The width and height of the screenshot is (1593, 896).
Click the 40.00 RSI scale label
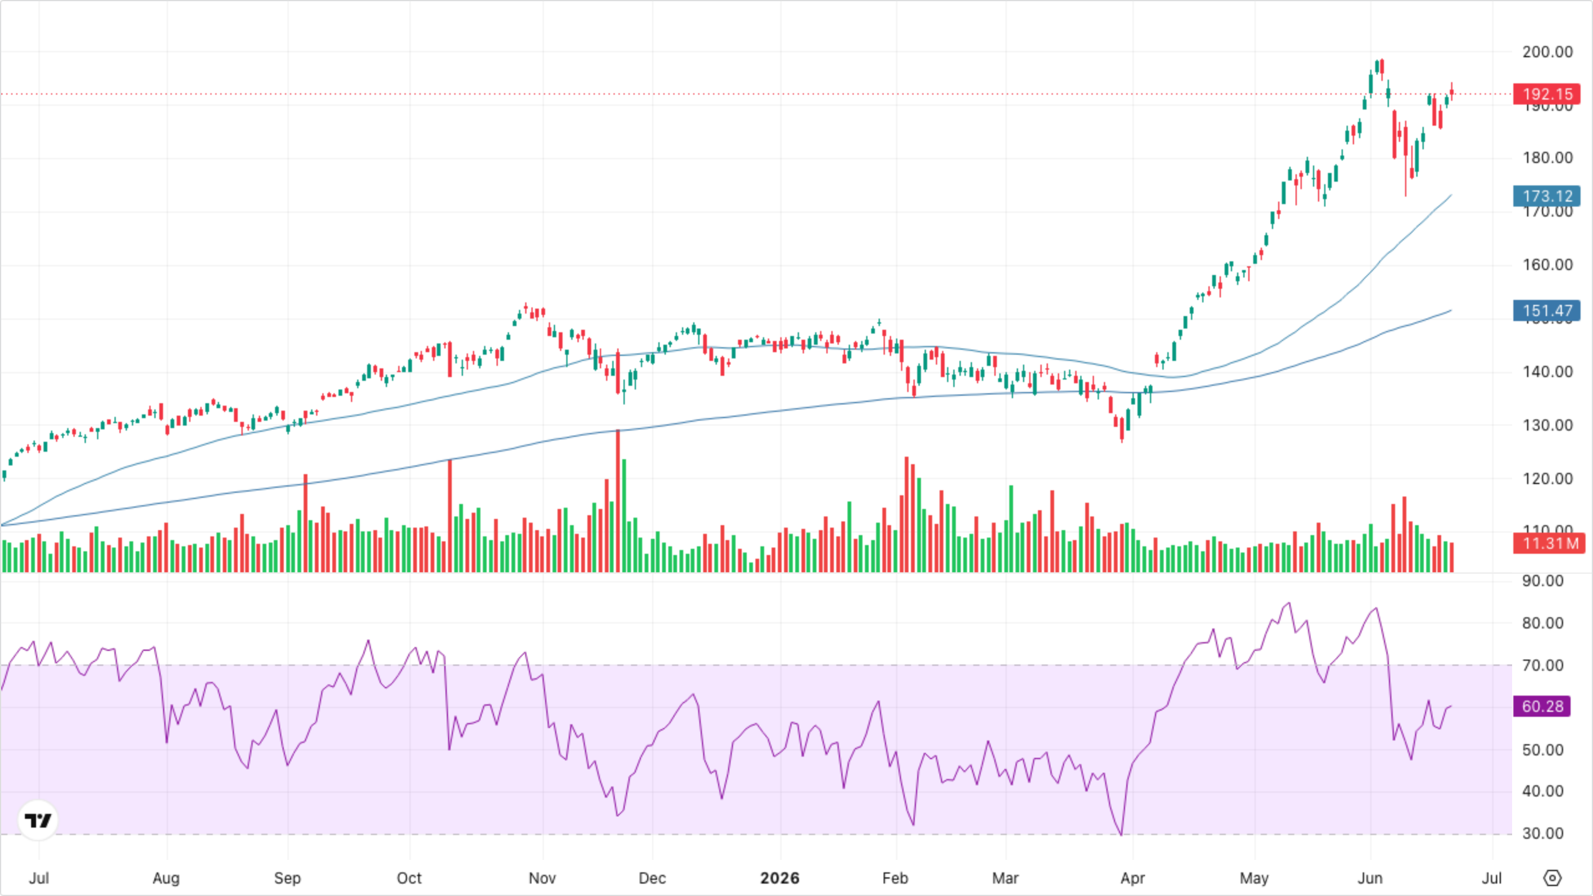point(1542,791)
